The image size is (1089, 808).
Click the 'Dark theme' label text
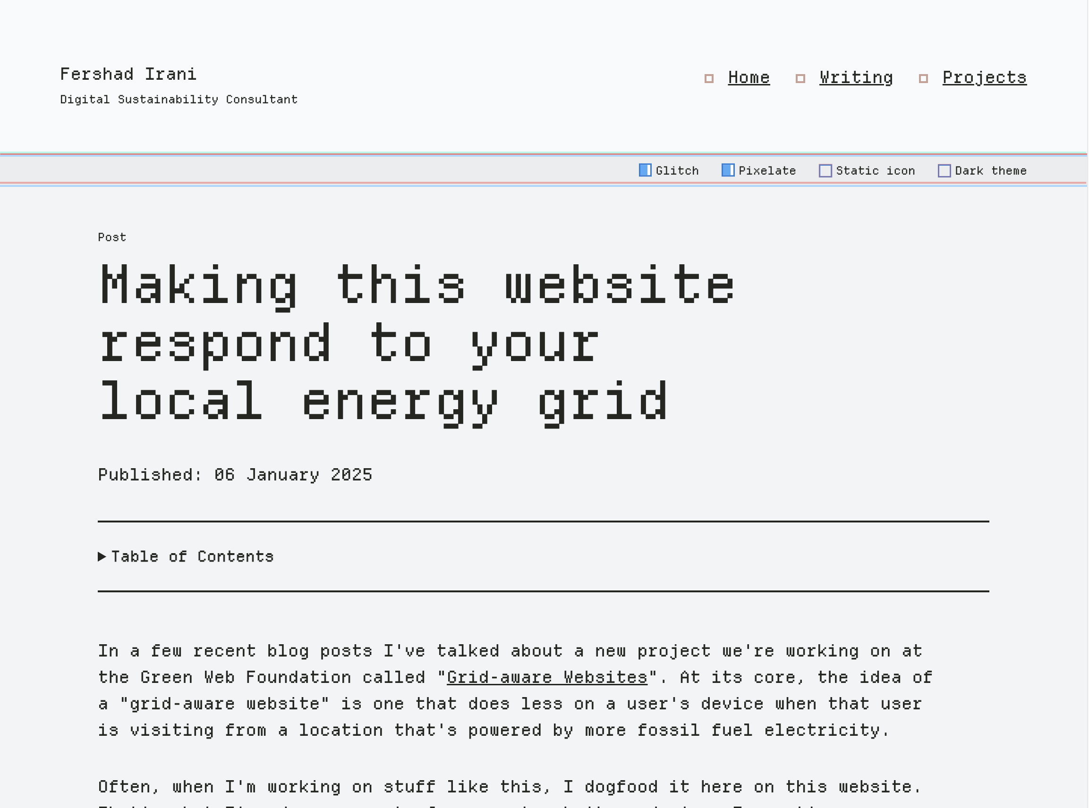point(991,171)
